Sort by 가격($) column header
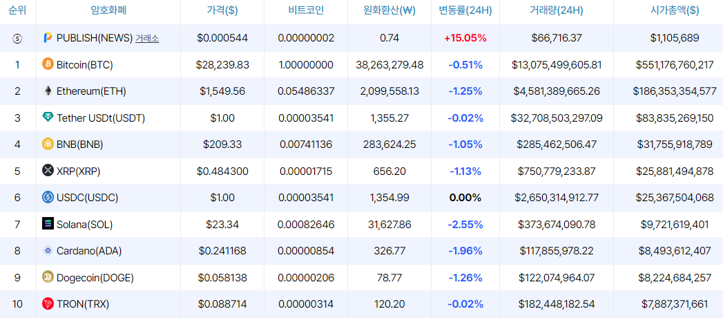723x318 pixels. [222, 10]
